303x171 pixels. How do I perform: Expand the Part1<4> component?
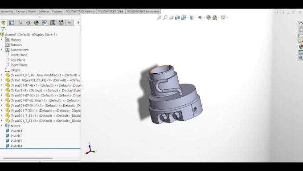2,90
